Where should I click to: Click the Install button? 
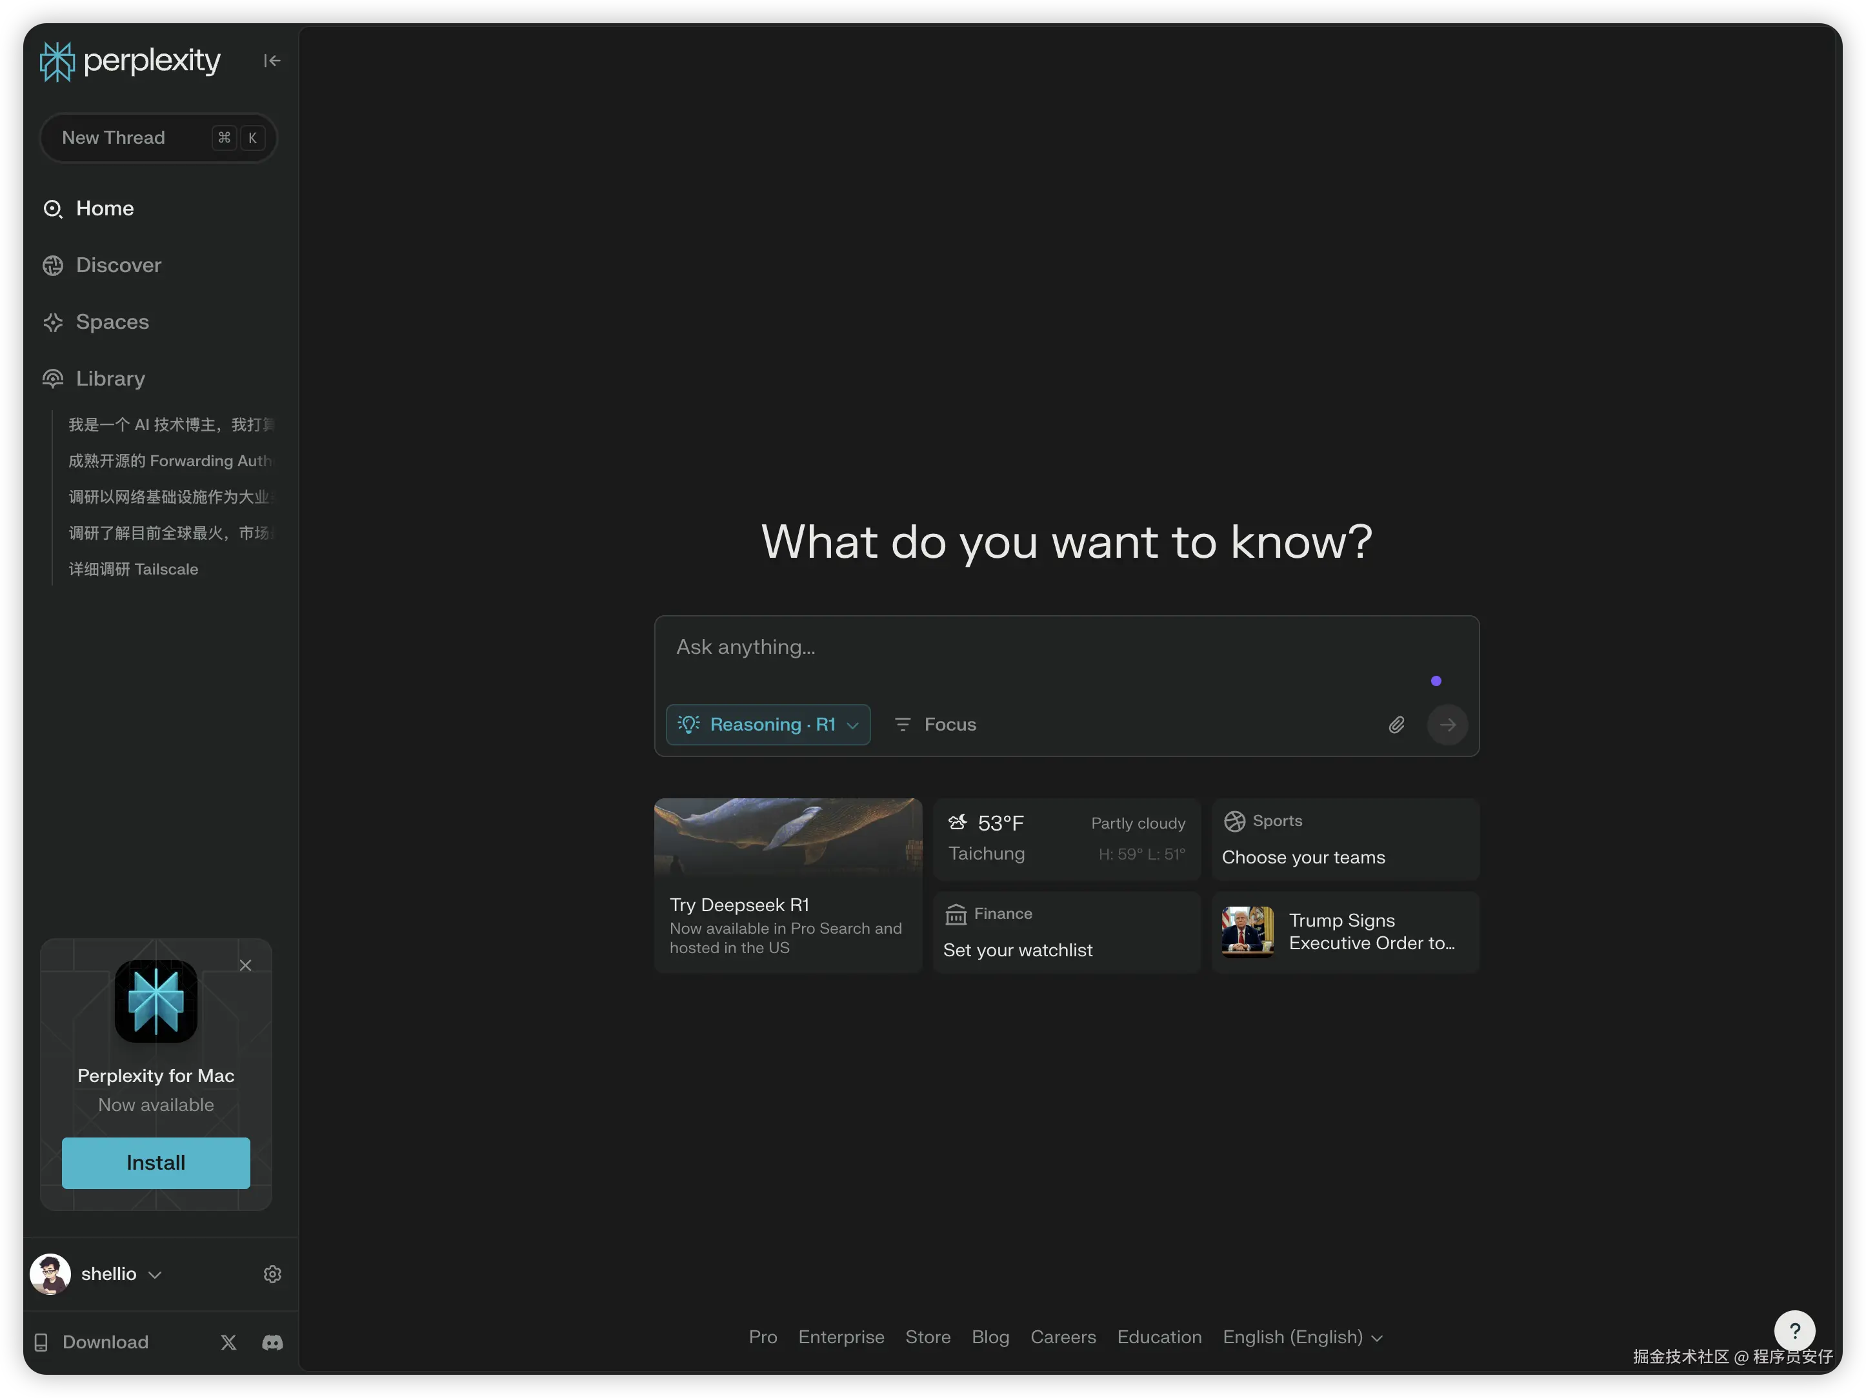(x=156, y=1163)
